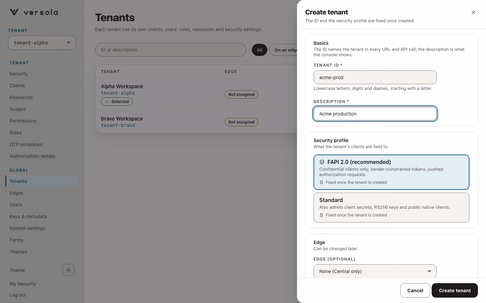This screenshot has width=486, height=303.
Task: Select the All filter pill
Action: [x=260, y=50]
